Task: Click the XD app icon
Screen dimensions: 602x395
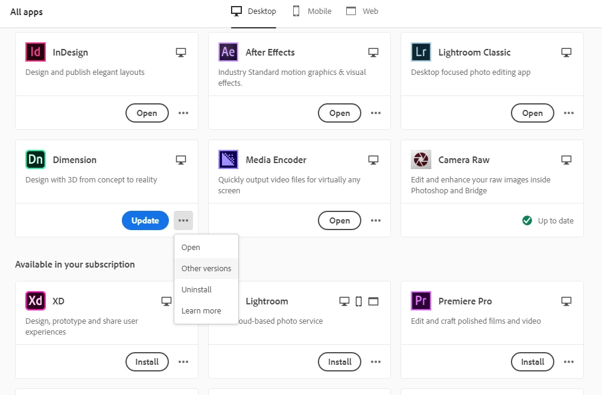Action: coord(36,301)
